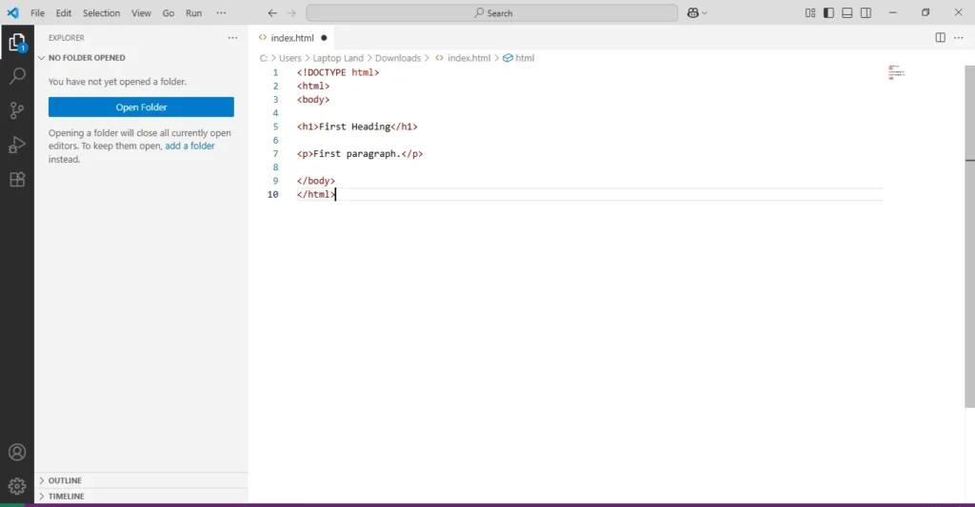Click the split editor right icon
975x507 pixels.
tap(940, 38)
